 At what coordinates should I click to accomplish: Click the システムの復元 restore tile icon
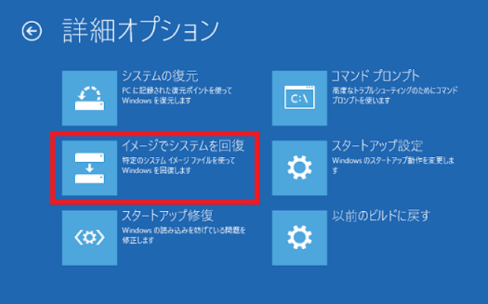click(x=89, y=98)
